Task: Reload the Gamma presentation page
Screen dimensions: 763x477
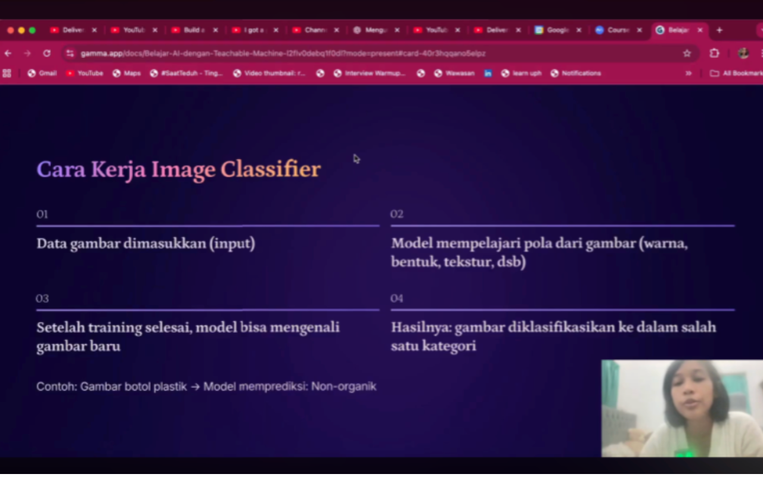Action: tap(46, 54)
